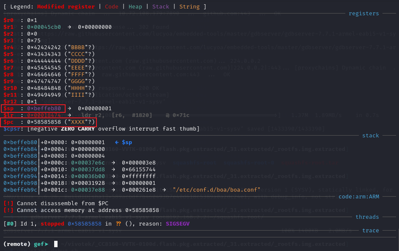Click the "trace" section header
The width and height of the screenshot is (399, 251).
[370, 230]
